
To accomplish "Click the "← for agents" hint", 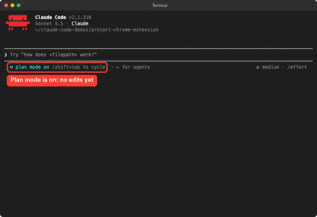I will pyautogui.click(x=133, y=67).
